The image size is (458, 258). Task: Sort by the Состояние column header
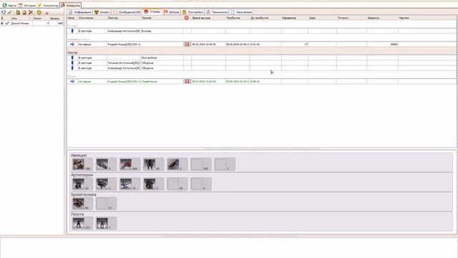pyautogui.click(x=92, y=18)
